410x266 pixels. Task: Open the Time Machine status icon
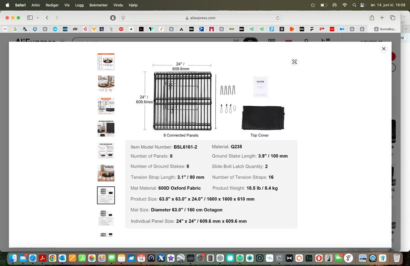(313, 5)
